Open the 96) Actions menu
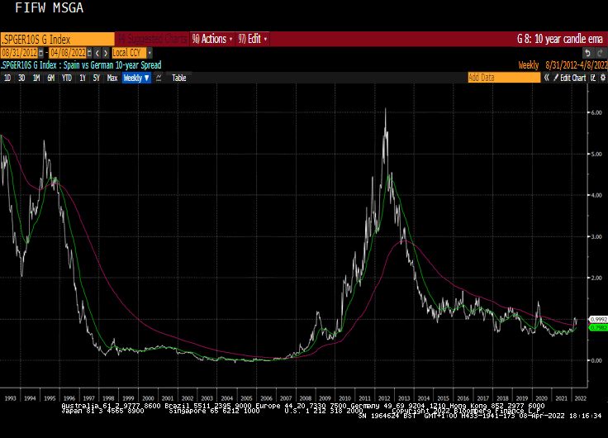 pyautogui.click(x=212, y=39)
